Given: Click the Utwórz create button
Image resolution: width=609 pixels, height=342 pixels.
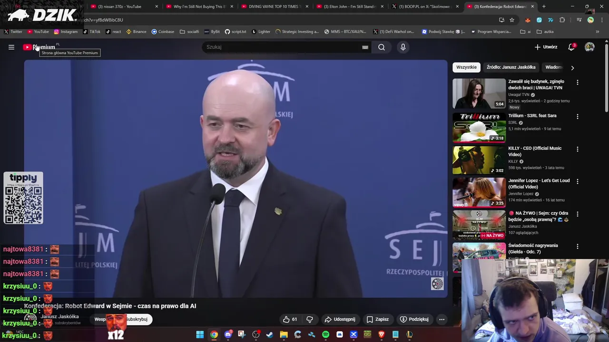Looking at the screenshot, I should tap(546, 47).
